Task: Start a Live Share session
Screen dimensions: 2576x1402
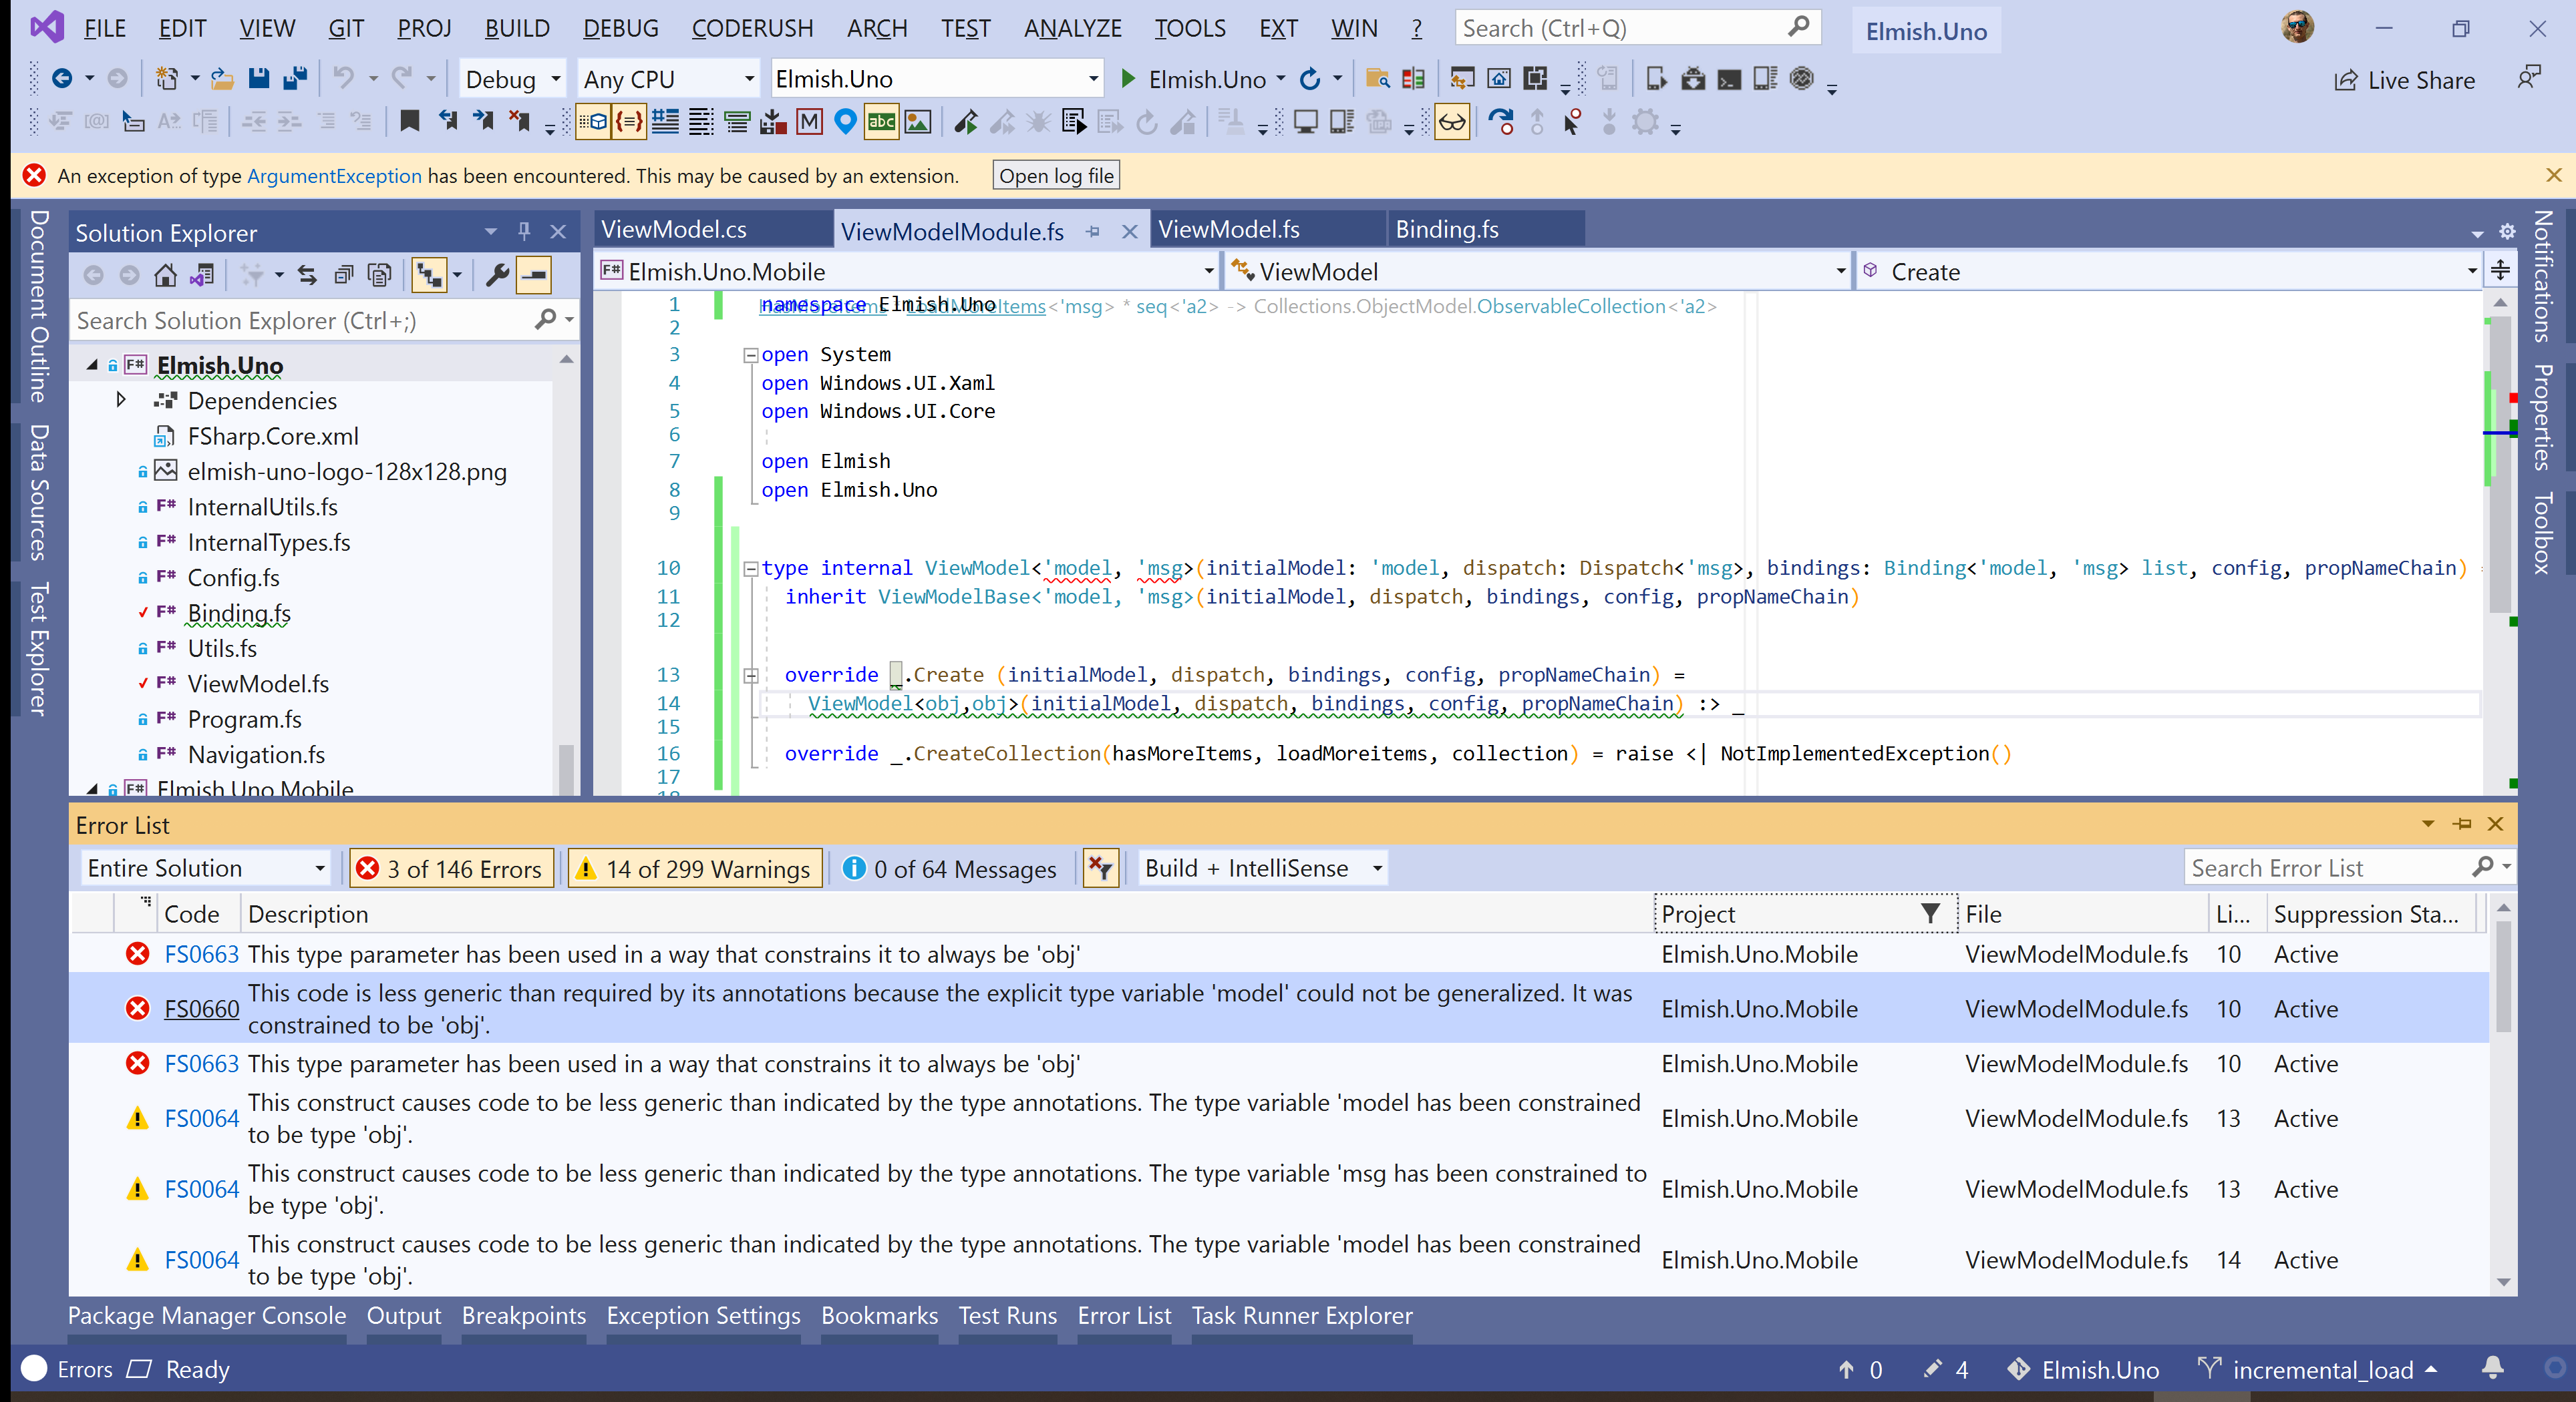Action: point(2405,80)
